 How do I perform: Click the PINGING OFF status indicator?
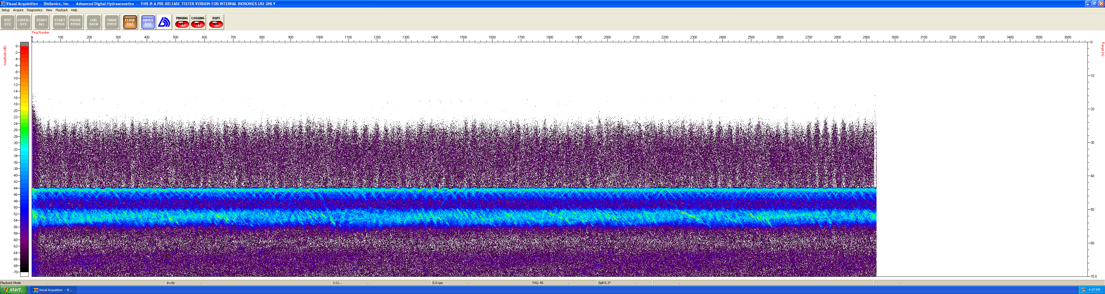point(182,22)
